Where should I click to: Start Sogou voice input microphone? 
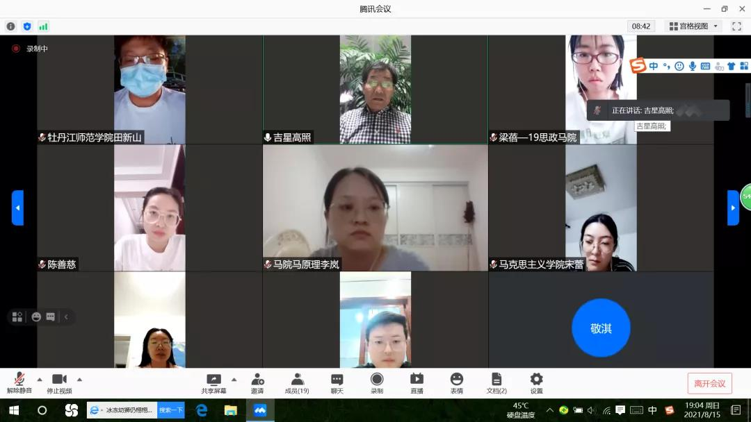click(x=692, y=67)
